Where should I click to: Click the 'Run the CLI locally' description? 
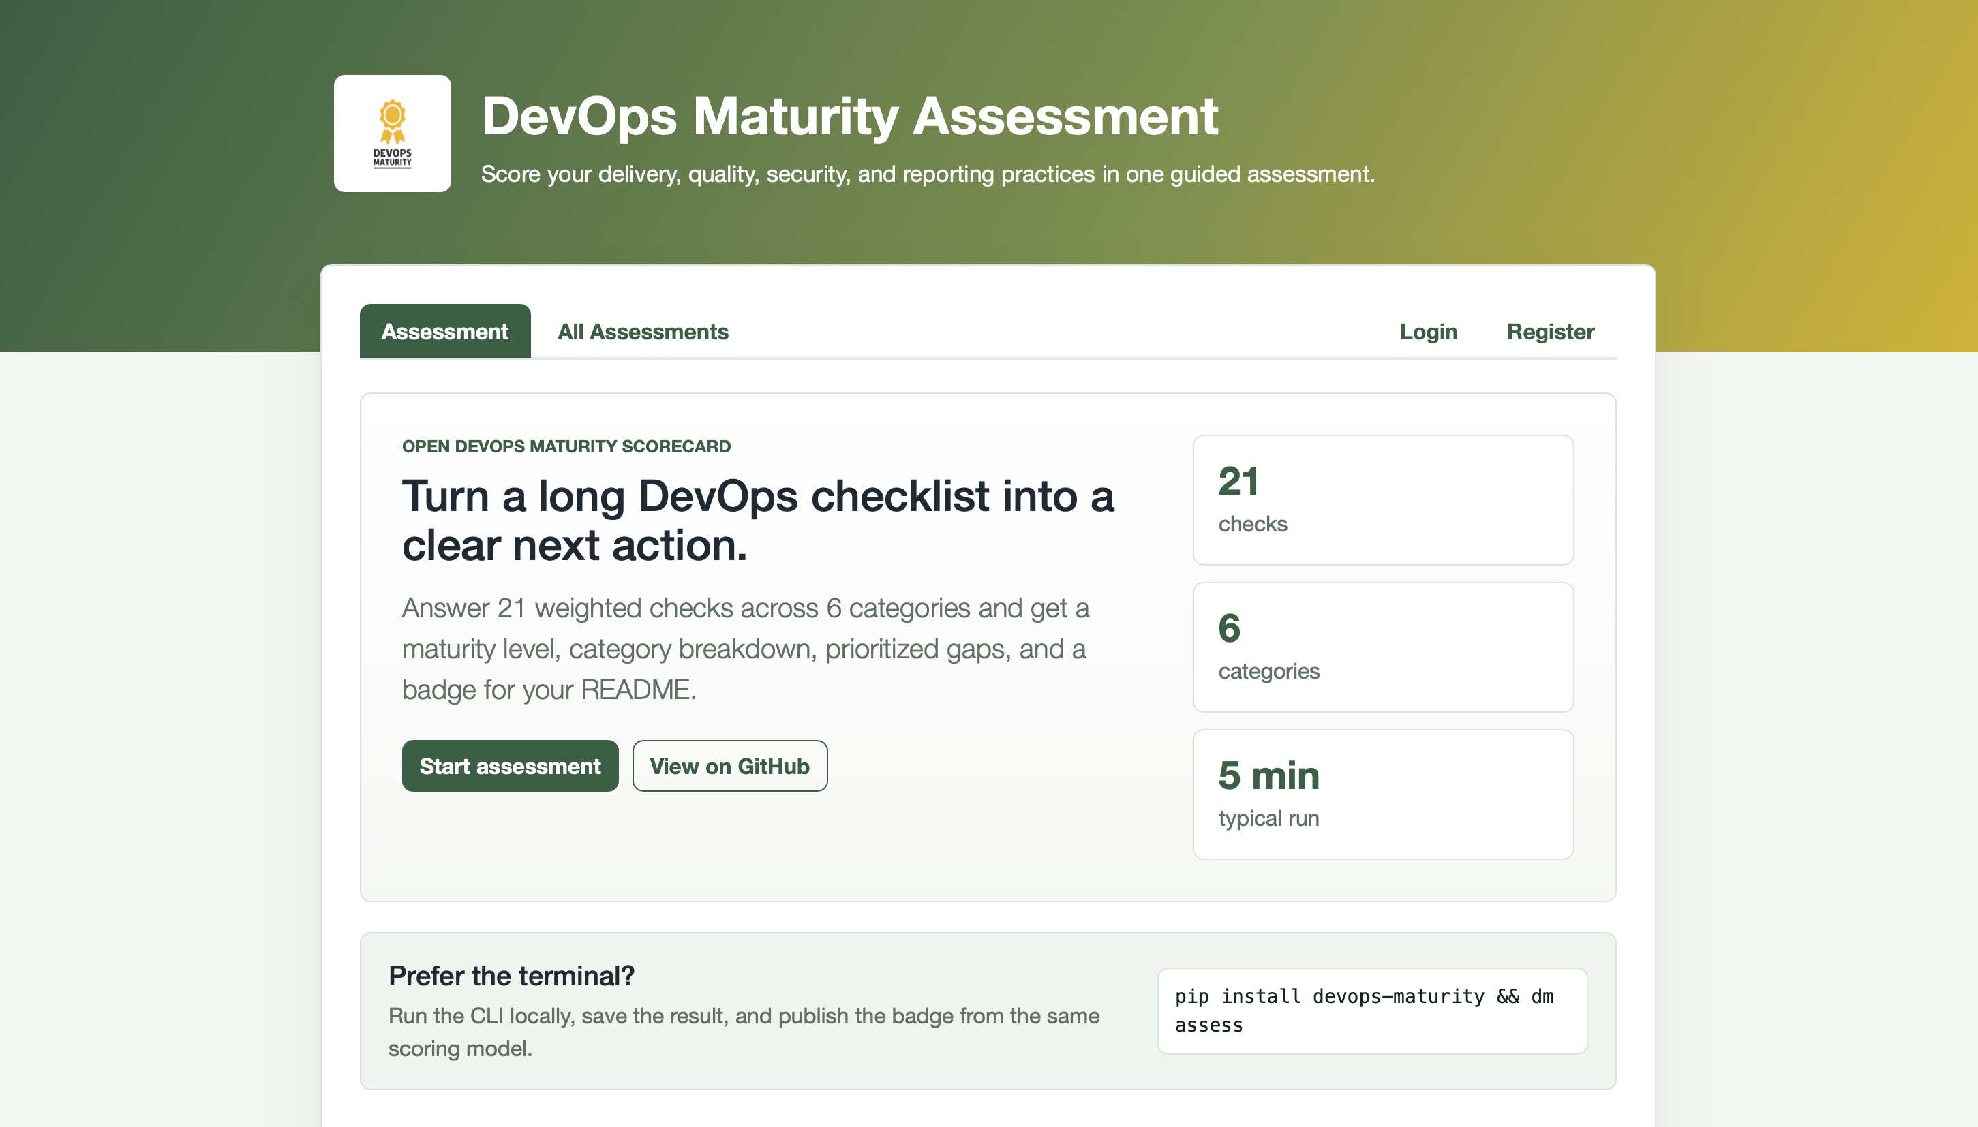coord(744,1032)
